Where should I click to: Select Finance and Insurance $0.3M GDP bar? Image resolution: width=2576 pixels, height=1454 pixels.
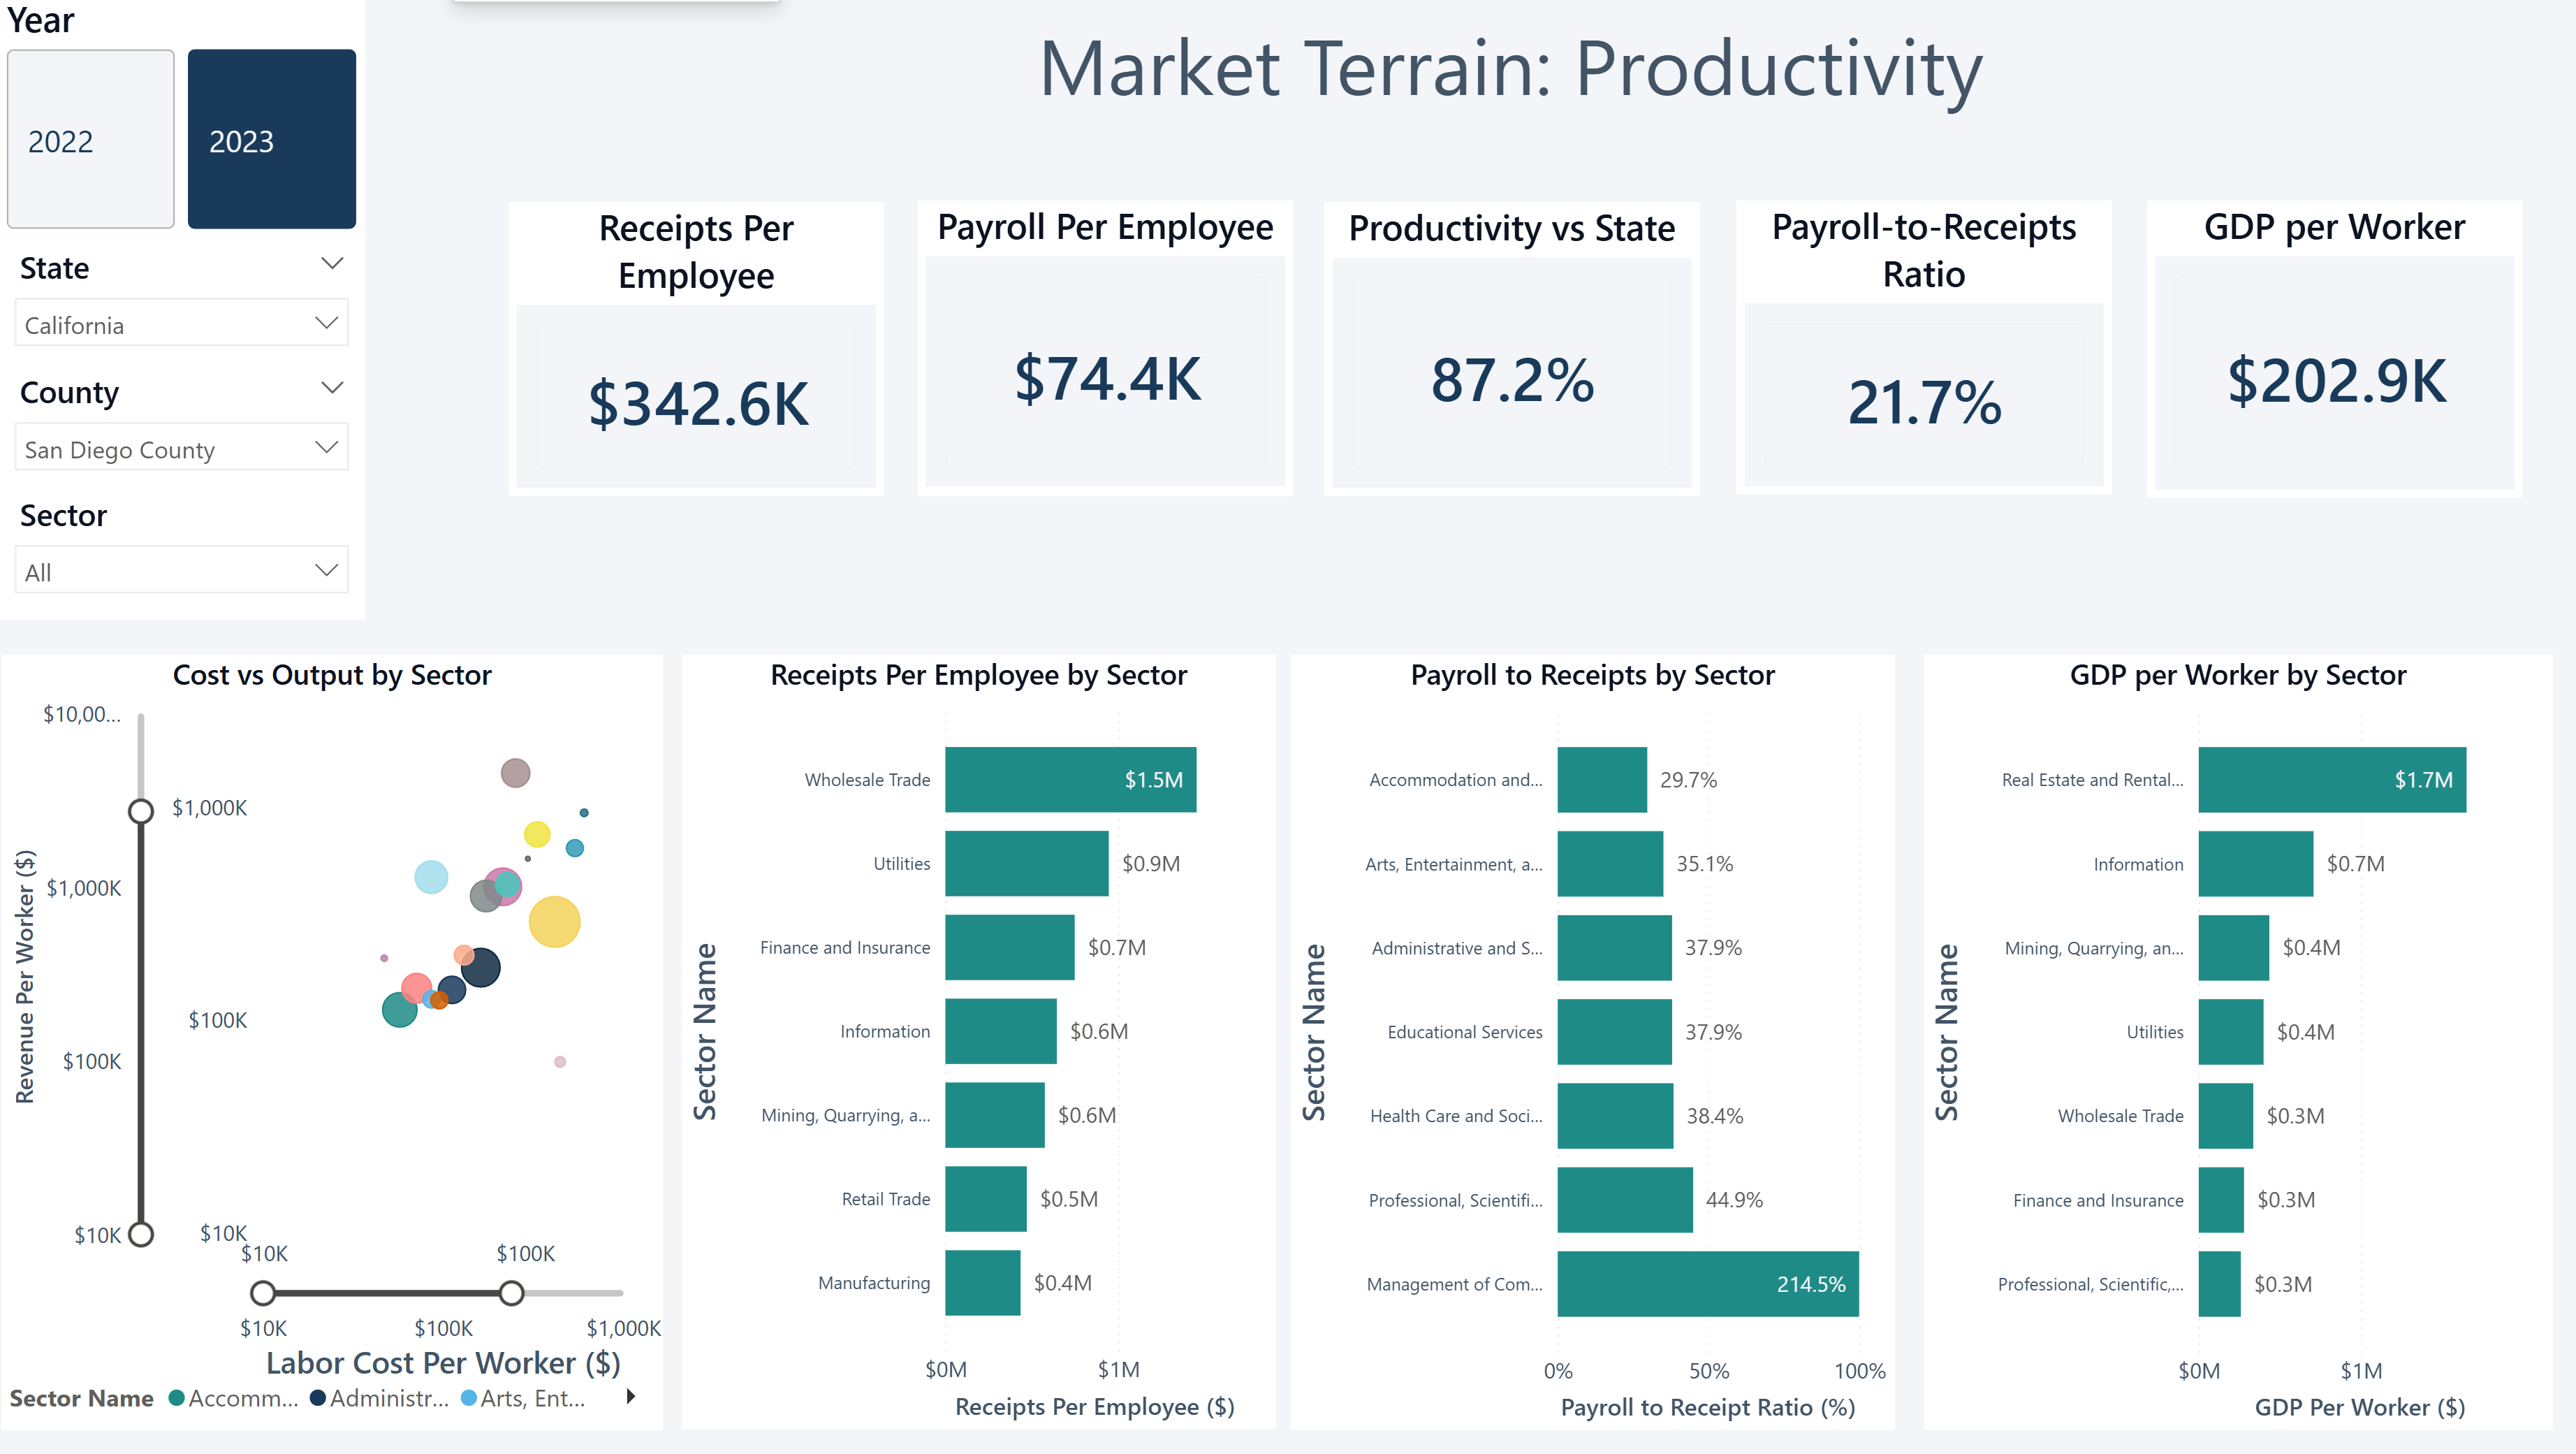(2220, 1199)
